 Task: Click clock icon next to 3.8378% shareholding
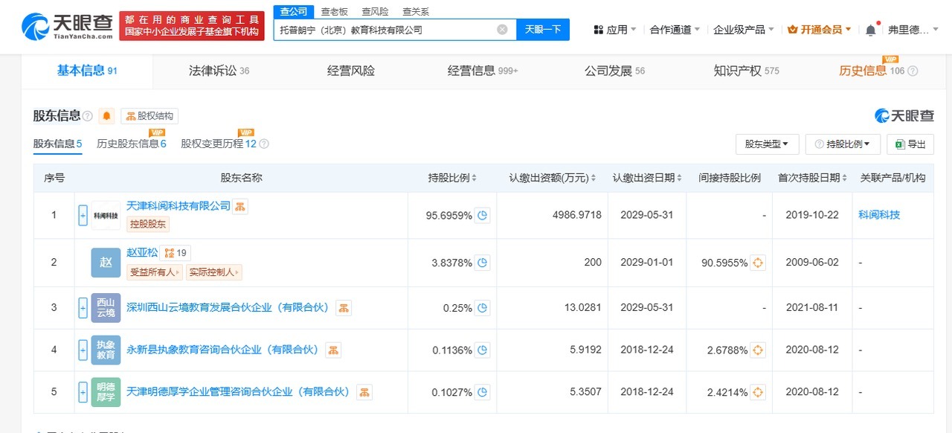(x=481, y=262)
